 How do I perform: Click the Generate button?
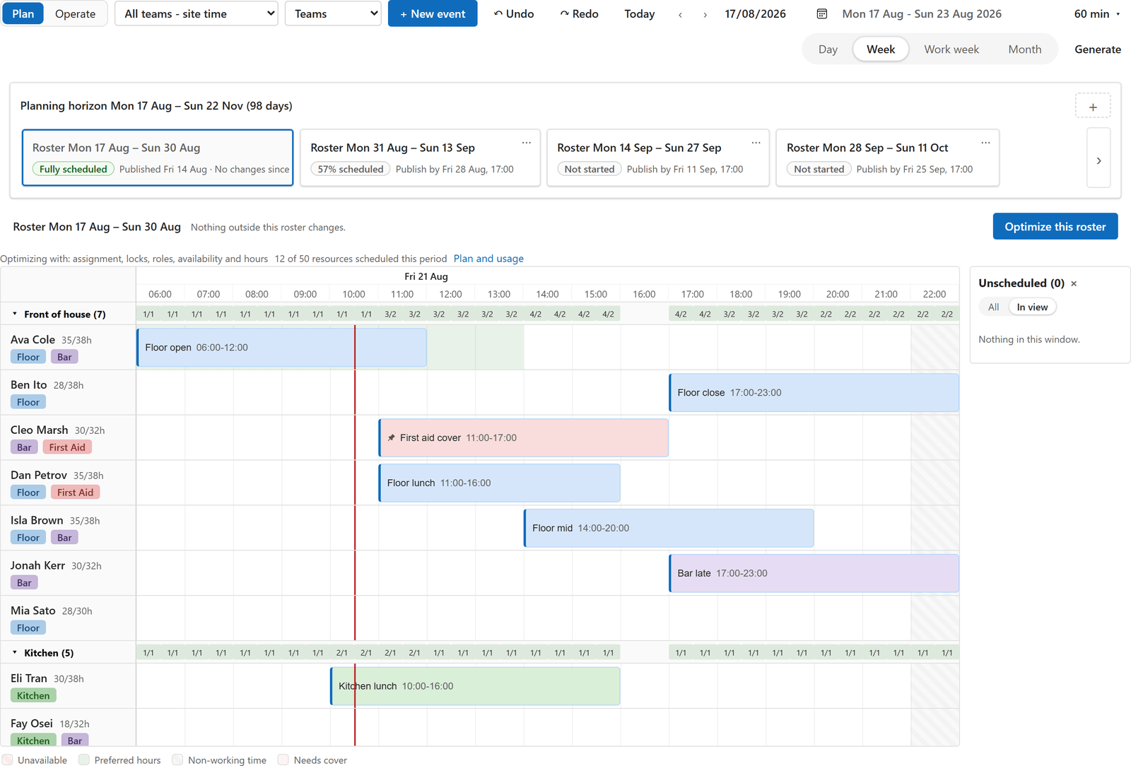1098,49
